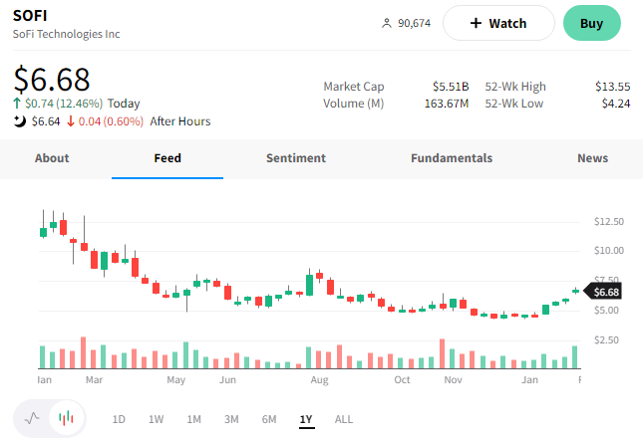Click the 52-Wk Low label
Image resolution: width=643 pixels, height=443 pixels.
(x=514, y=104)
